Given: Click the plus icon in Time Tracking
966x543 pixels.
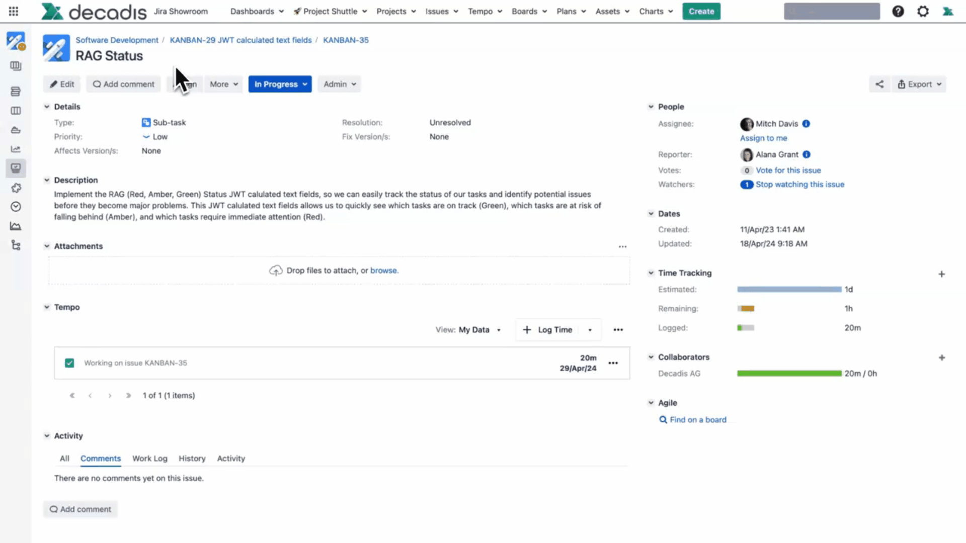Looking at the screenshot, I should point(941,274).
